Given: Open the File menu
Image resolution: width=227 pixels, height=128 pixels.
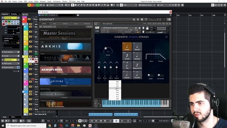Looking at the screenshot, I should [6, 1].
